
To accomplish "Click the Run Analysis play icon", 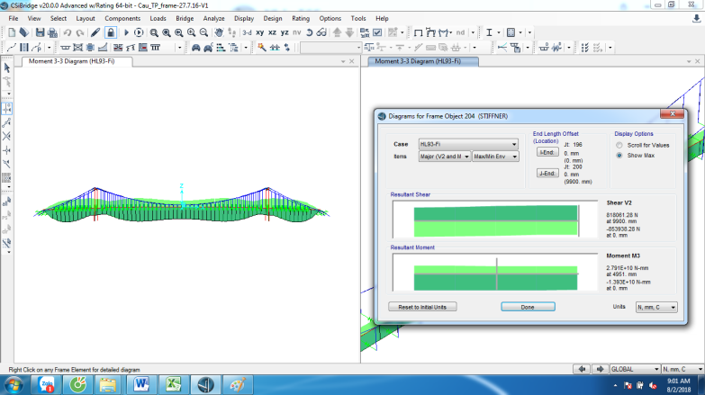I will (126, 32).
